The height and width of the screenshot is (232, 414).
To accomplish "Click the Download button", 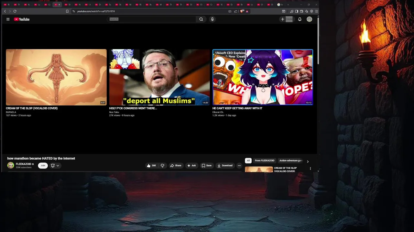I will (225, 166).
